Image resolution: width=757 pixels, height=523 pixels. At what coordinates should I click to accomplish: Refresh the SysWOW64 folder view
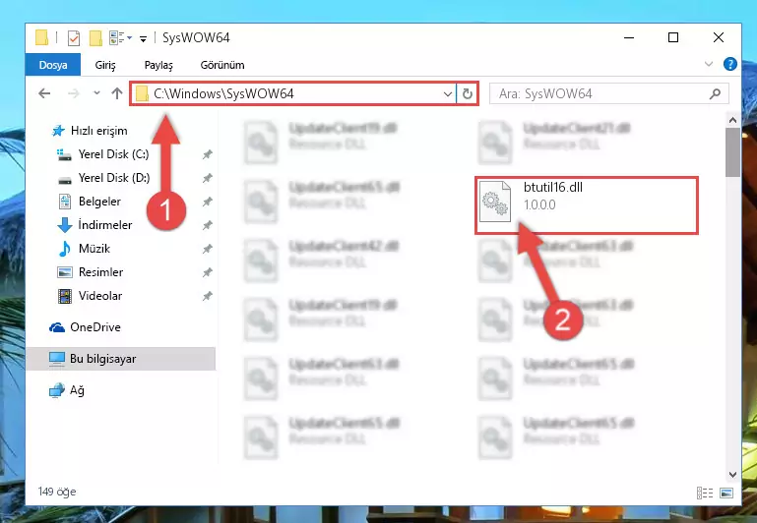pyautogui.click(x=467, y=94)
